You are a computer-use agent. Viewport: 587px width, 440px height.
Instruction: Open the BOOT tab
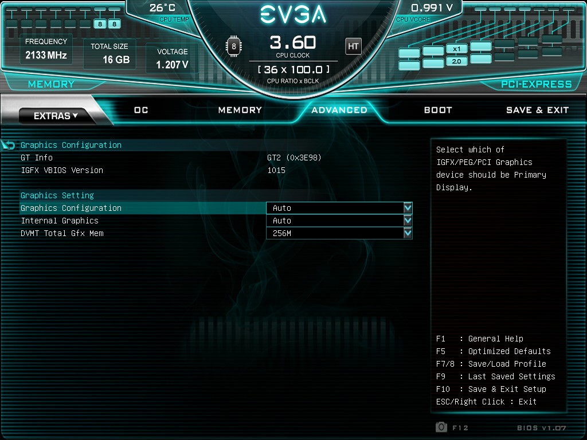coord(438,110)
